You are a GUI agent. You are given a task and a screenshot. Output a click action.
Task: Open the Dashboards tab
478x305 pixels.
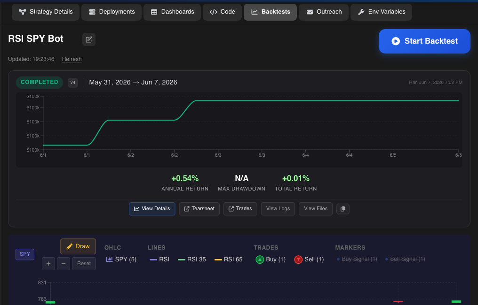(x=172, y=12)
